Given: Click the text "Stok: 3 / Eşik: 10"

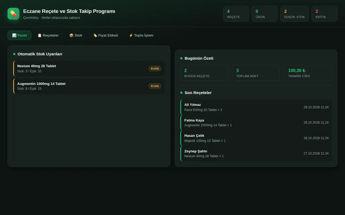Looking at the screenshot, I should pos(29,71).
